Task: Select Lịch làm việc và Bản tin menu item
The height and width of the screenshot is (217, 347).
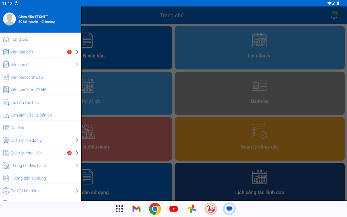Action: 41,115
